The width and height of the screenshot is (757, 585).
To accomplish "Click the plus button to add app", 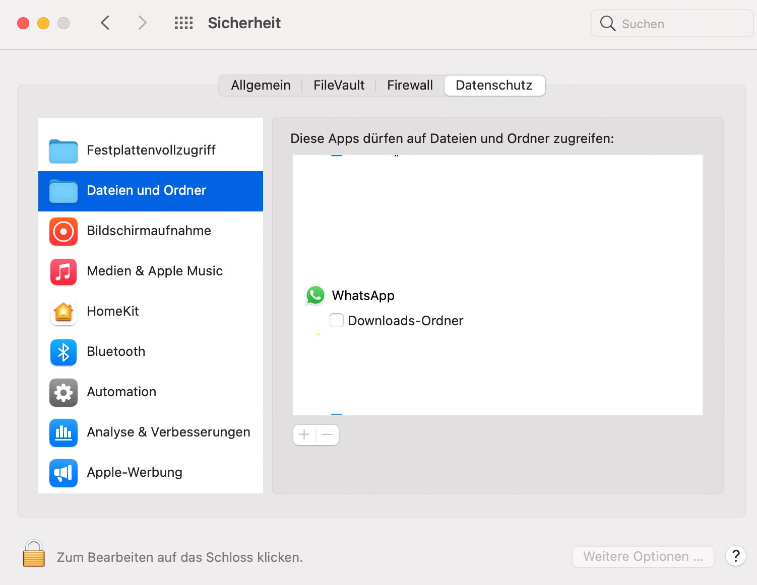I will (304, 435).
